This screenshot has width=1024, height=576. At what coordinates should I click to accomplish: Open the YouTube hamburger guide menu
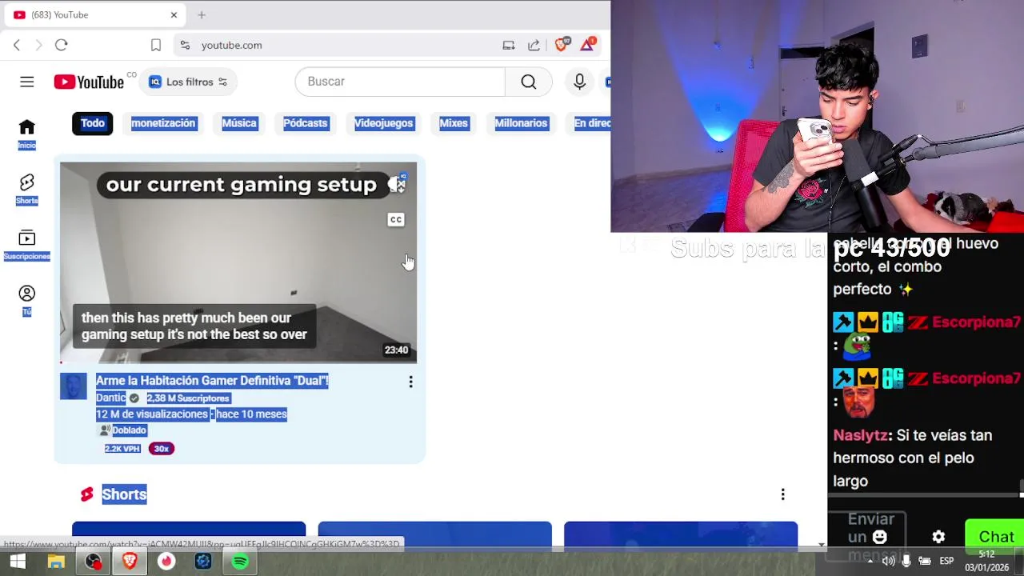[27, 82]
